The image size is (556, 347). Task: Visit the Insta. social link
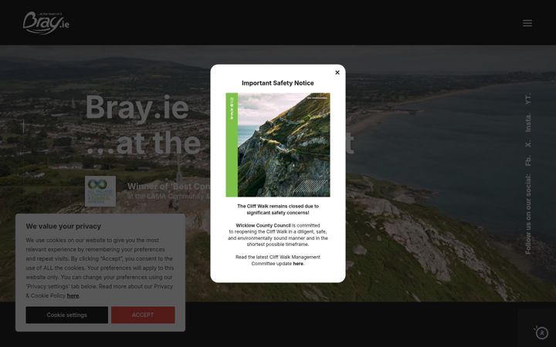click(x=528, y=123)
